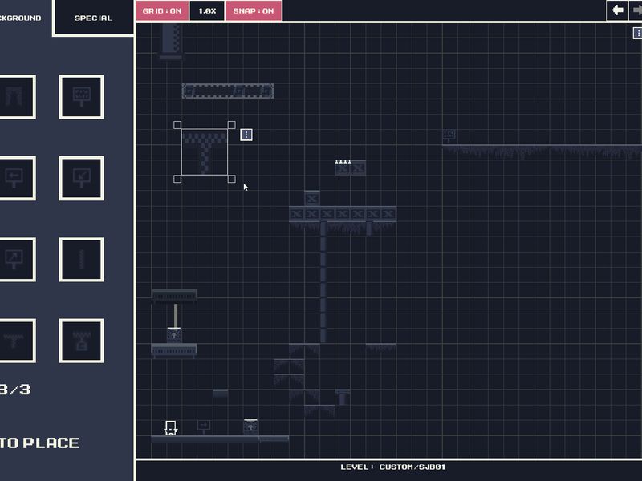Click the 3/3 page indicator
This screenshot has width=642, height=481.
click(15, 389)
